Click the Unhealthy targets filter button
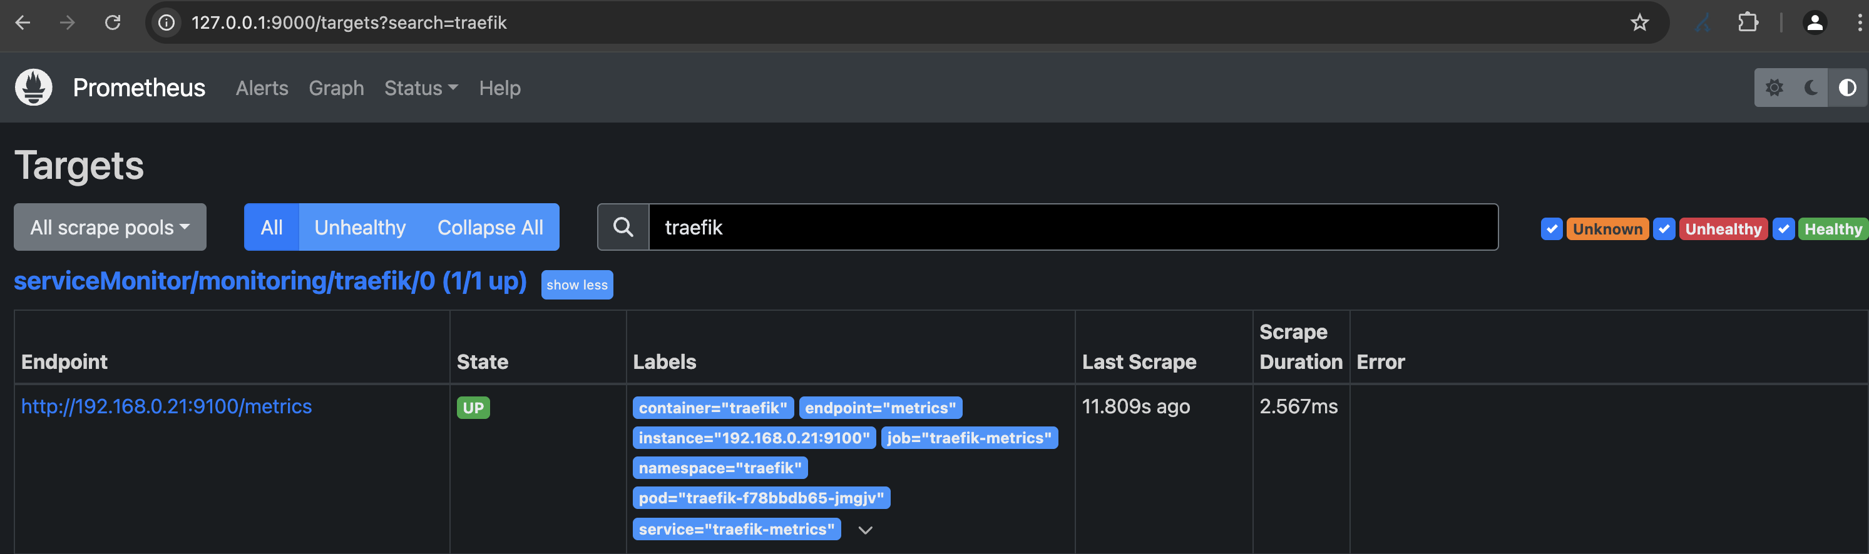 [360, 228]
